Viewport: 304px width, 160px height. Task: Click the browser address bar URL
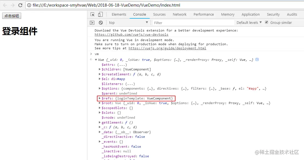pos(107,5)
